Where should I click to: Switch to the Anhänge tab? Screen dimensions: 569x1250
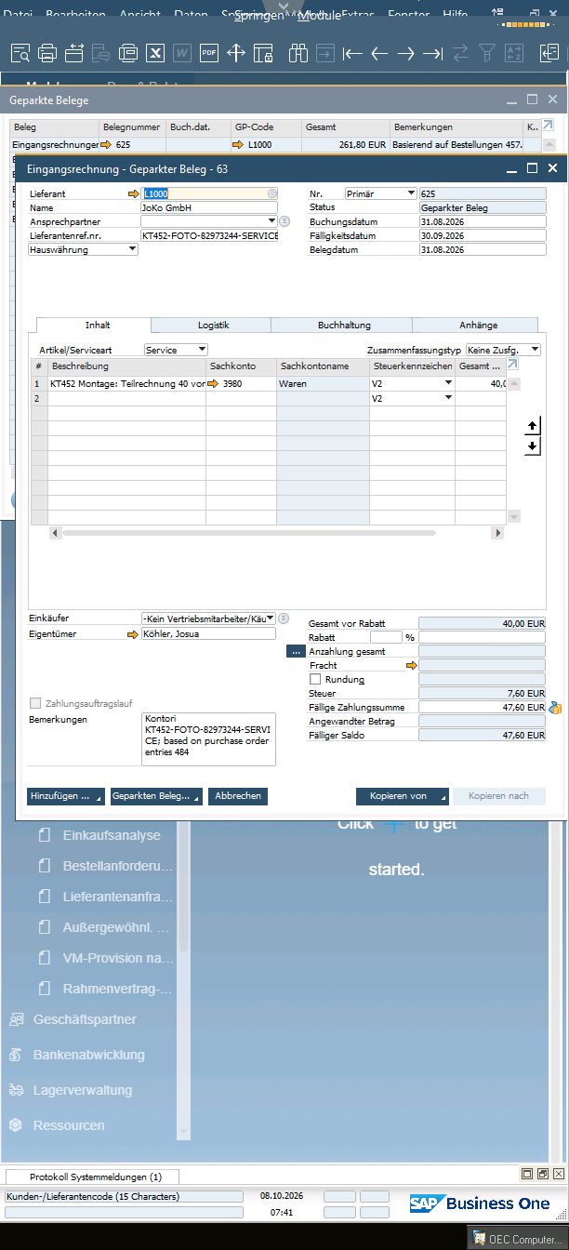click(478, 326)
